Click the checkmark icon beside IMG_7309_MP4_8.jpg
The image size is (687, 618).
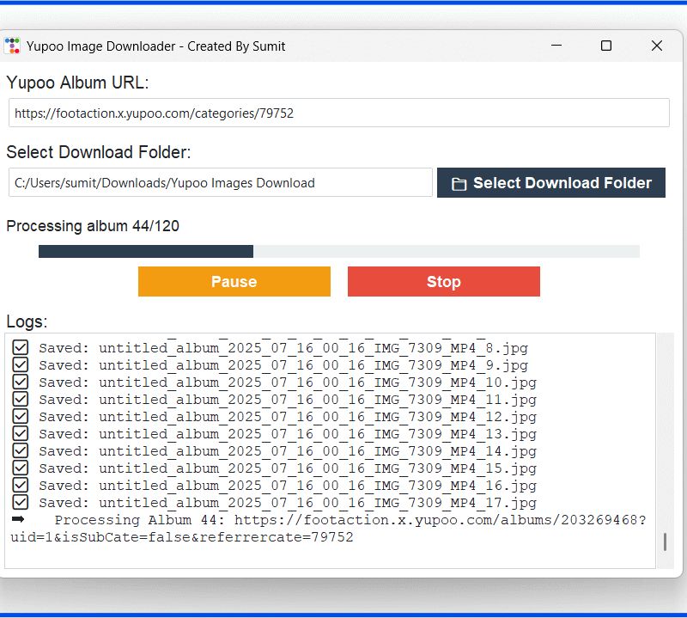pyautogui.click(x=21, y=348)
